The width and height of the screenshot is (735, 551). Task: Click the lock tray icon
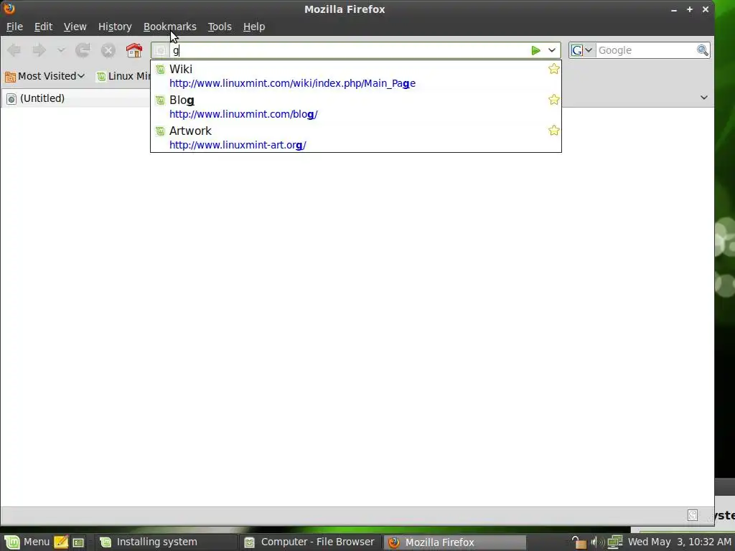click(579, 542)
